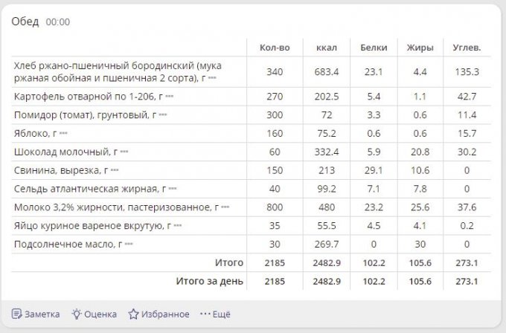Click the ккал column header
This screenshot has width=506, height=333.
pos(326,48)
